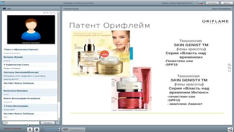Click the small button right of Послать
This screenshot has width=234, height=132.
pyautogui.click(x=57, y=123)
